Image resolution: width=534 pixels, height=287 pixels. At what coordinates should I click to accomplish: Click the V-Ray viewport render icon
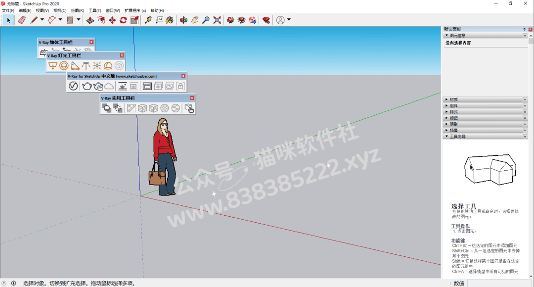pos(122,86)
